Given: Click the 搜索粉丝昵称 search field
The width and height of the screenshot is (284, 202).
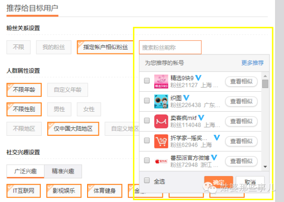Looking at the screenshot, I should 170,47.
